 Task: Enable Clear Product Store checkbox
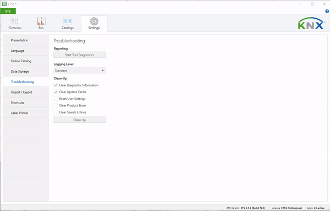(56, 105)
